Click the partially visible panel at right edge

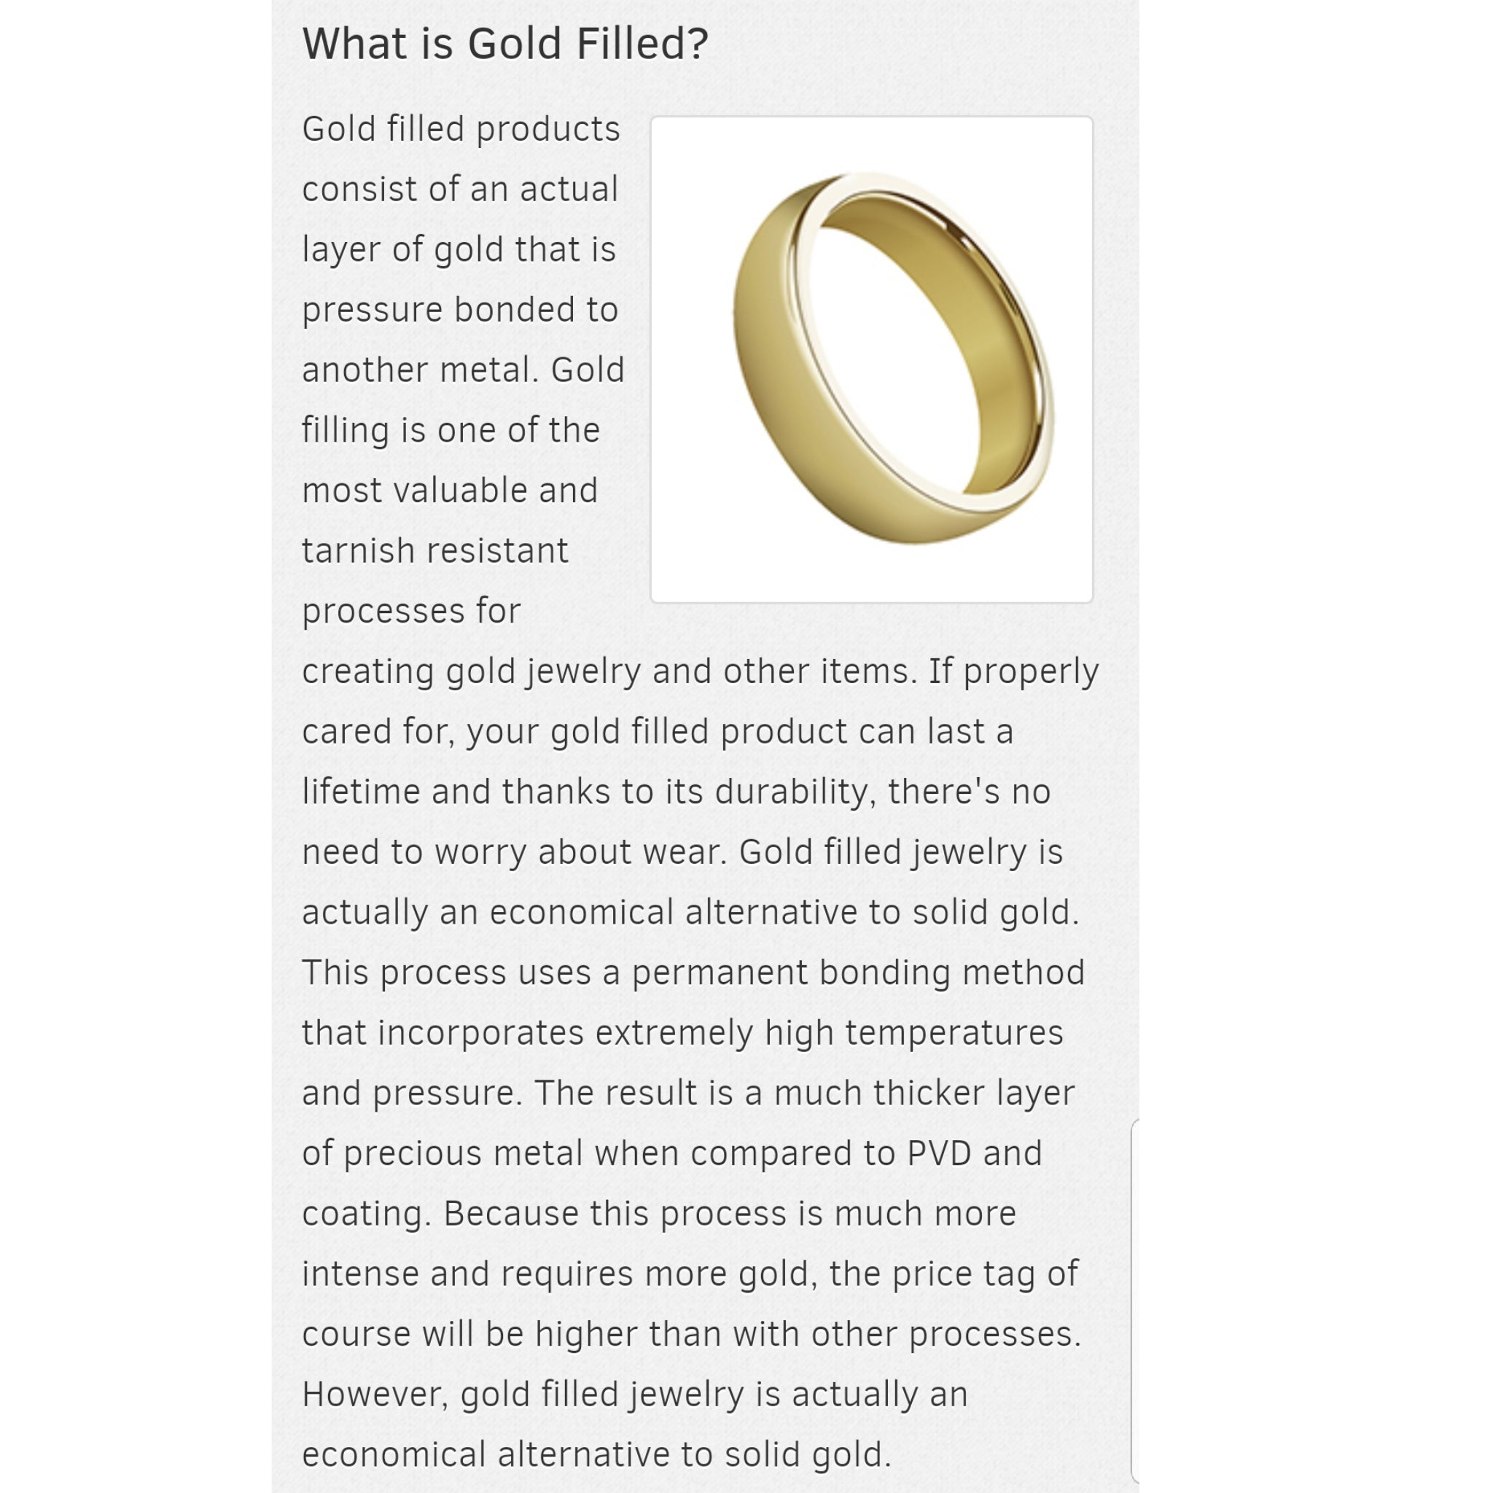click(x=1134, y=1298)
